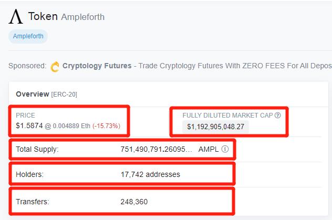Click the Fully Diluted Market Cap help icon
This screenshot has width=332, height=220.
[277, 116]
